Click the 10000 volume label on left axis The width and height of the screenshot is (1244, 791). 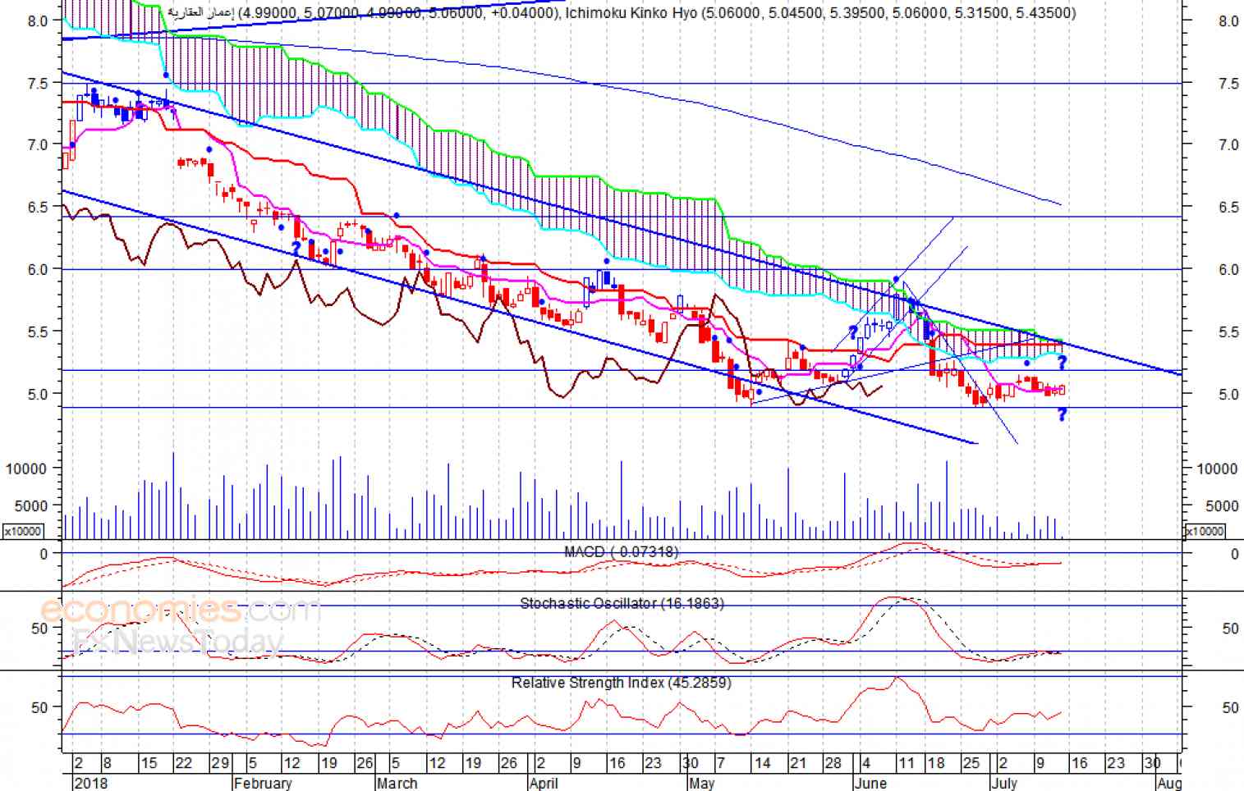click(25, 469)
